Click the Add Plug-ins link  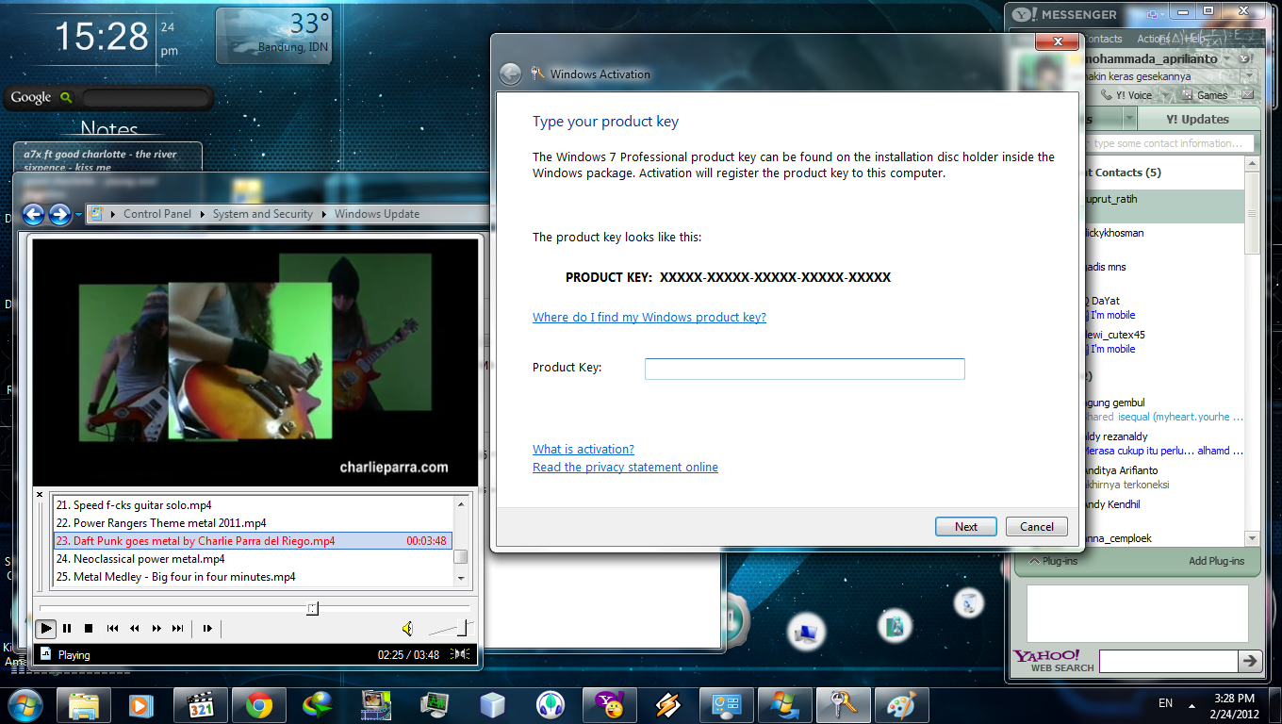click(1216, 561)
